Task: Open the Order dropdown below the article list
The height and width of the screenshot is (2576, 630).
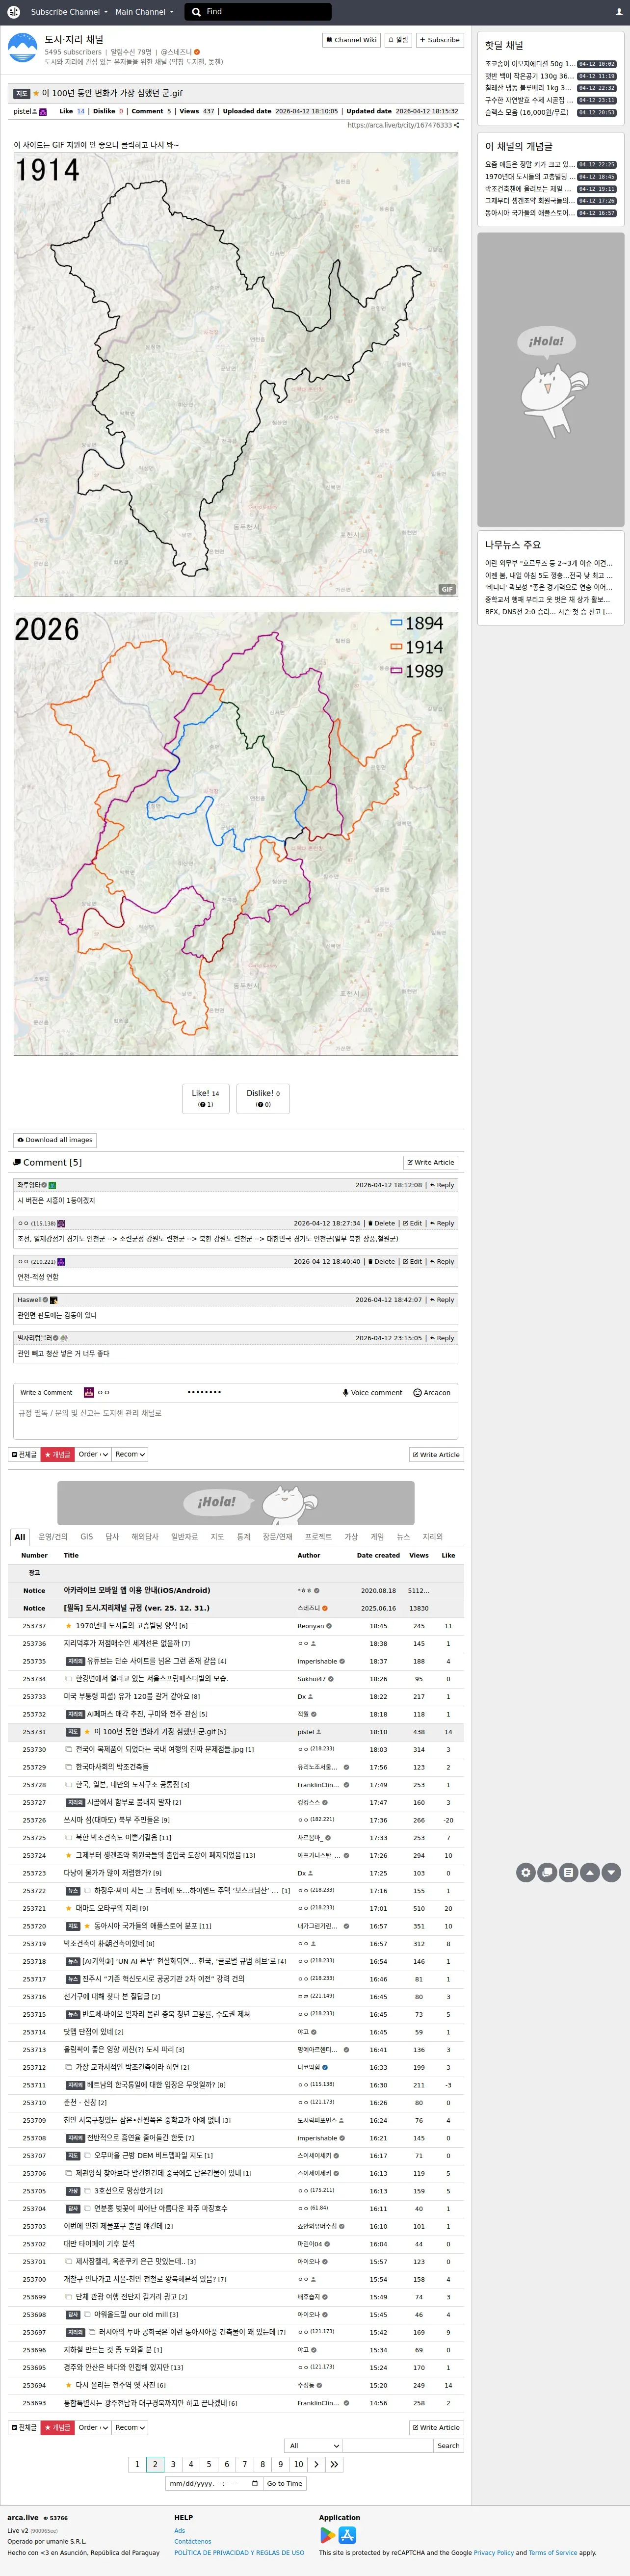Action: pyautogui.click(x=93, y=2427)
